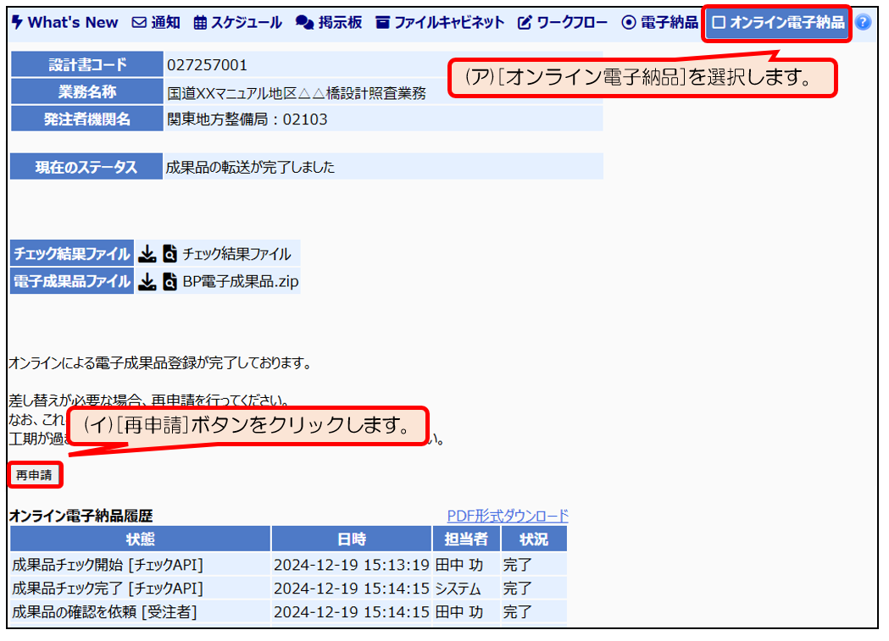Select the 電子納品 menu item

tap(660, 23)
